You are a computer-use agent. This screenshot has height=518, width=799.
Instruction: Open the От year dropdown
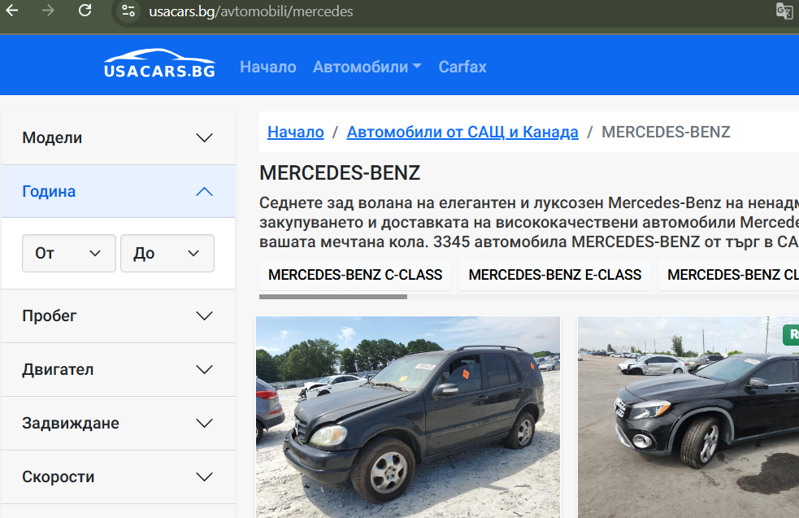69,254
